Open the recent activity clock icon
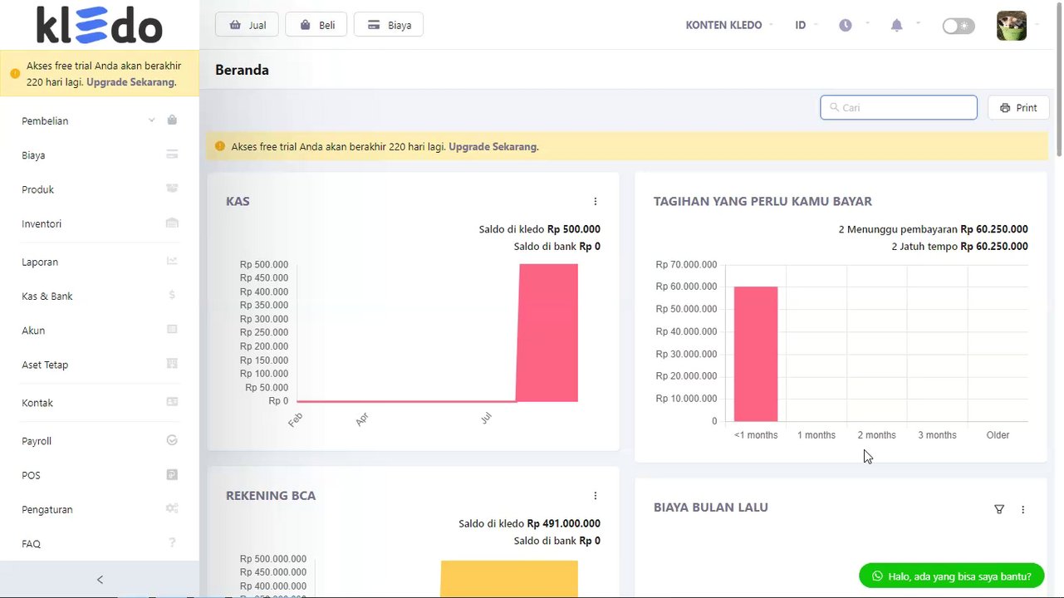 click(x=846, y=25)
